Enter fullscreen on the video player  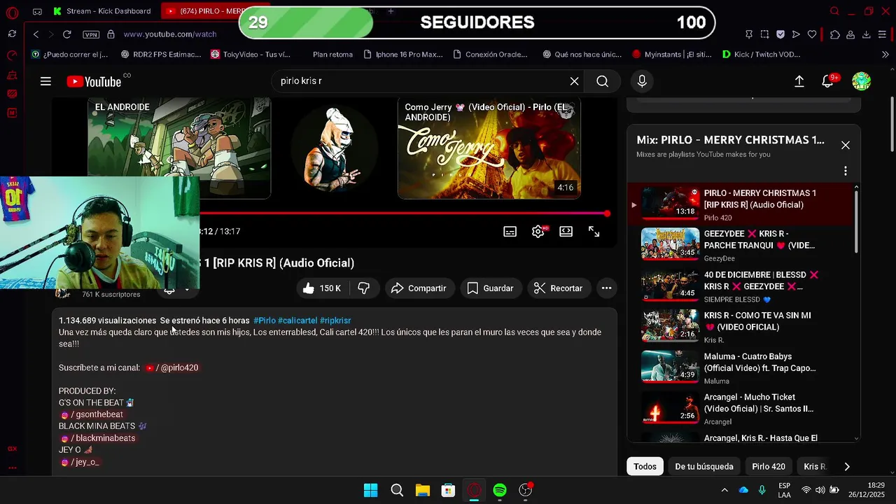594,232
